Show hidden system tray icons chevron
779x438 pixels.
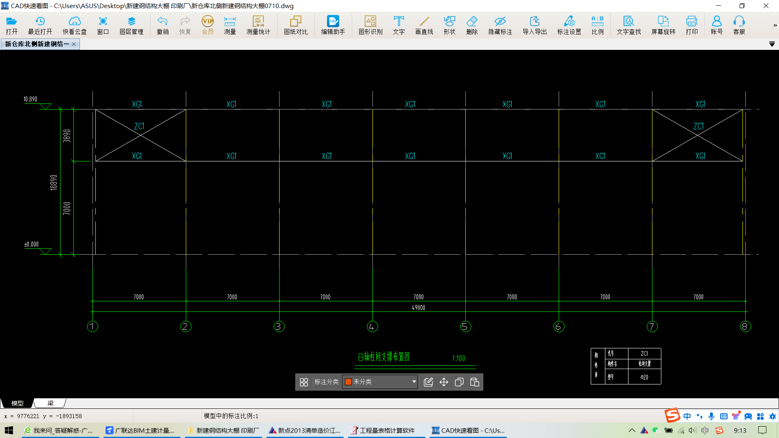[632, 430]
